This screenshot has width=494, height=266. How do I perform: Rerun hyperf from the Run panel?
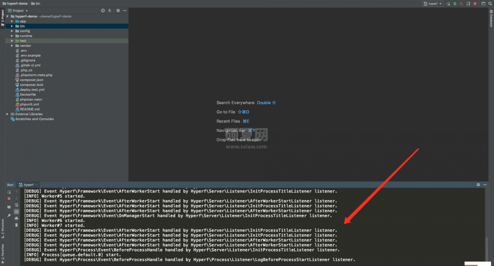coord(9,192)
